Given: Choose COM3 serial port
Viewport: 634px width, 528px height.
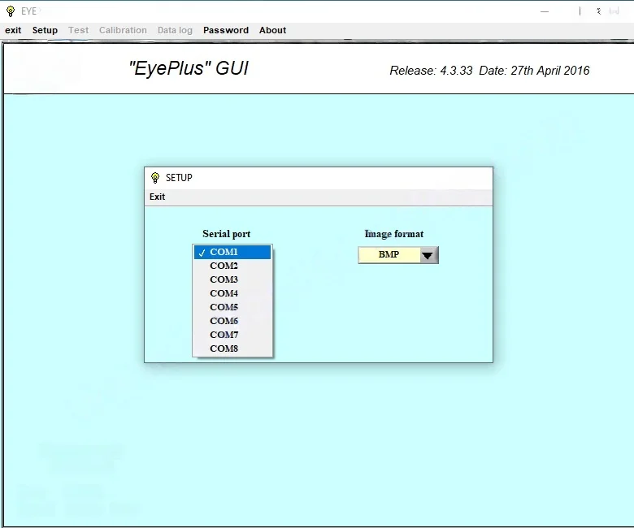Looking at the screenshot, I should click(232, 279).
